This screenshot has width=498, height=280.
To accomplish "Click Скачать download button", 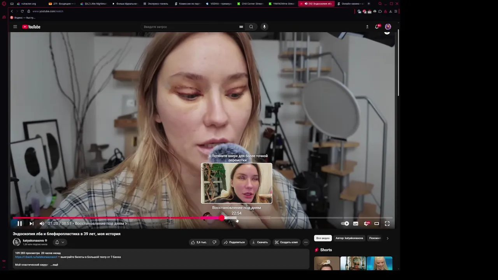I will (260, 242).
